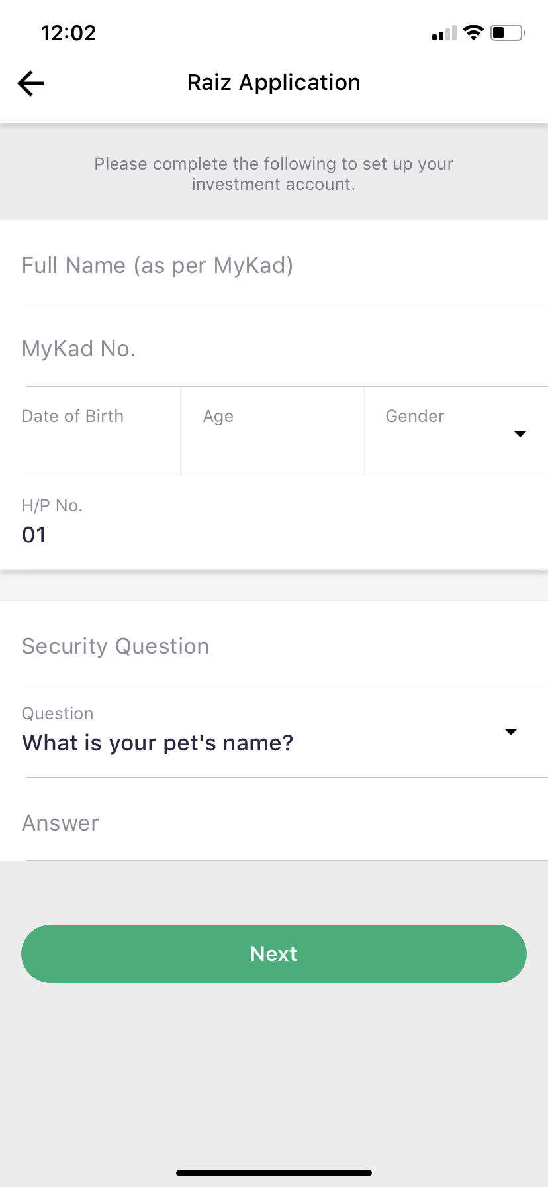Expand the security Question dropdown arrow
The height and width of the screenshot is (1187, 548).
click(x=510, y=732)
